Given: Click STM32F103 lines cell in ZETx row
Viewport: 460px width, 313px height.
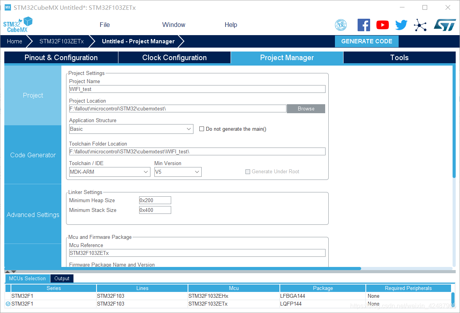Looking at the screenshot, I should 142,304.
